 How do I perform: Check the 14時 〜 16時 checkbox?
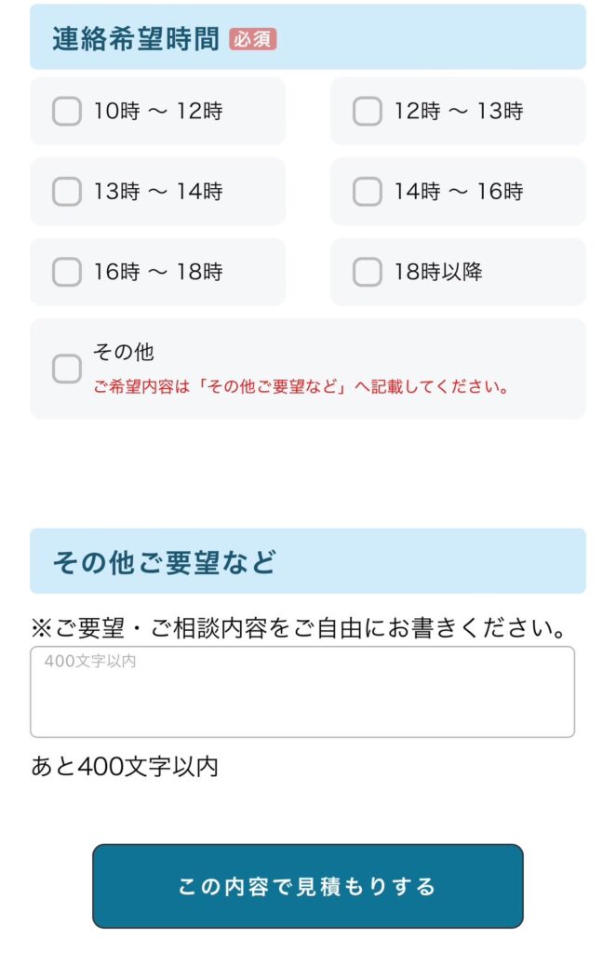pyautogui.click(x=366, y=192)
